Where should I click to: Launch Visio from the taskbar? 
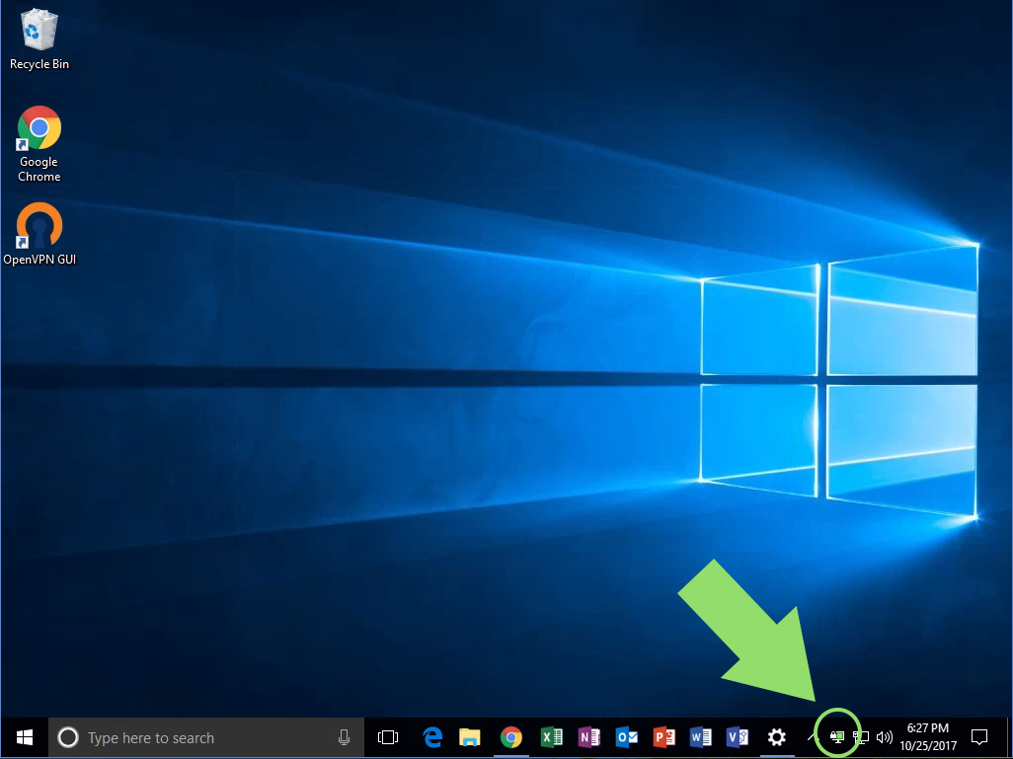[x=738, y=737]
